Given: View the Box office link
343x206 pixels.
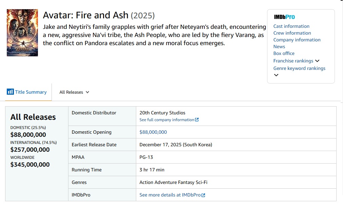Looking at the screenshot, I should coord(284,53).
